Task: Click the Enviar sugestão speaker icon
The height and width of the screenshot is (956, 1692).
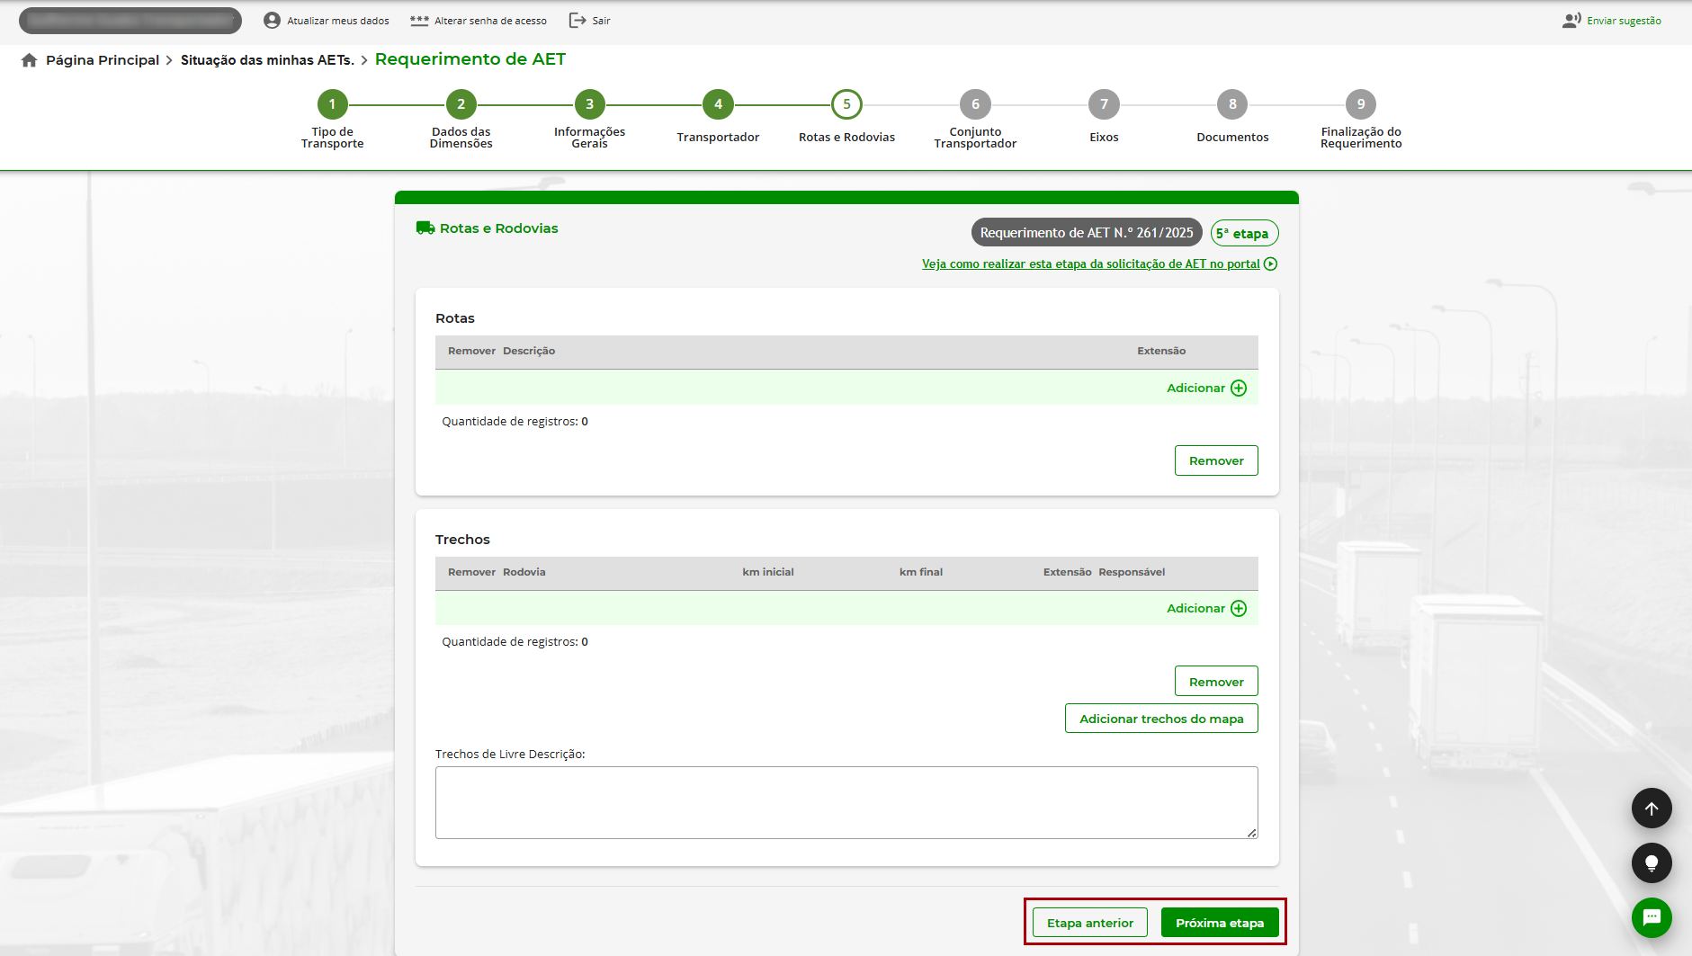Action: coord(1571,21)
